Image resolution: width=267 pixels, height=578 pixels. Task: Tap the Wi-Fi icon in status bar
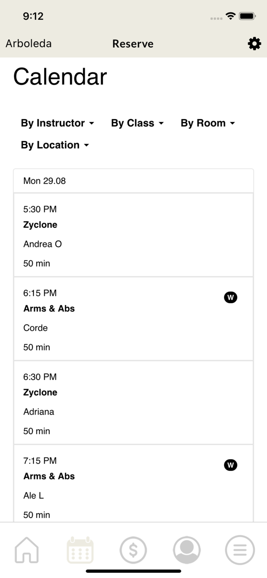(230, 16)
